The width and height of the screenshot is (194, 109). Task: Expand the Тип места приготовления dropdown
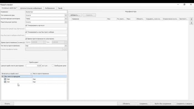coord(66,46)
